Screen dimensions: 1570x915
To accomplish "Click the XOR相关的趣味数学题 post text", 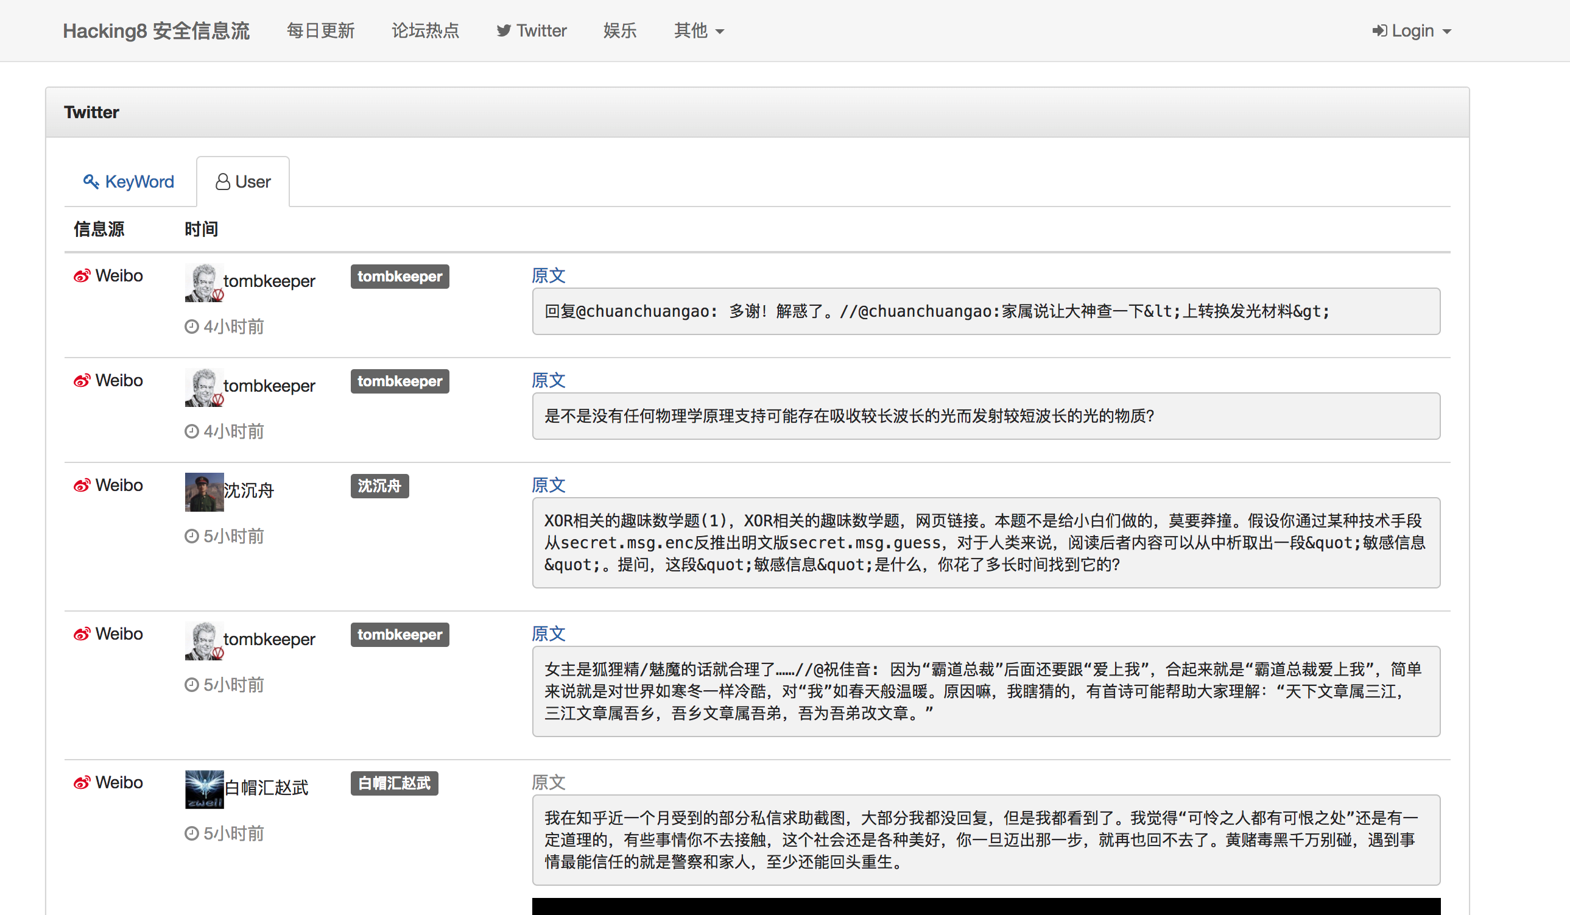I will [x=985, y=542].
